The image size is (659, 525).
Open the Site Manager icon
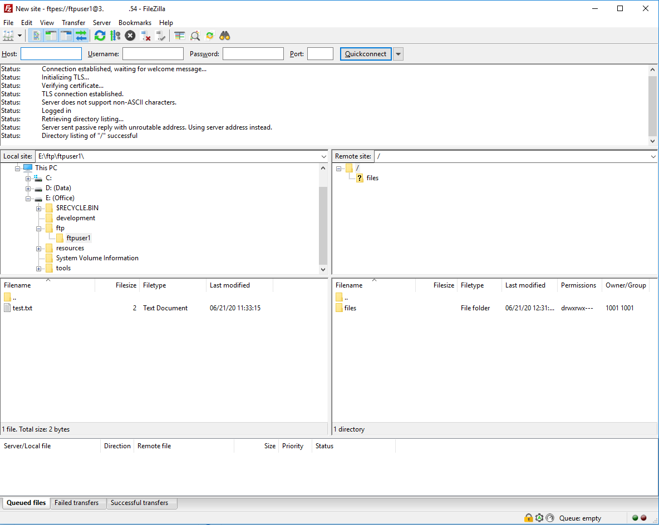pyautogui.click(x=8, y=36)
